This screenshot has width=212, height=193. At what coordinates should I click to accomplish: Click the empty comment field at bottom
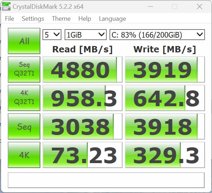coord(106,180)
